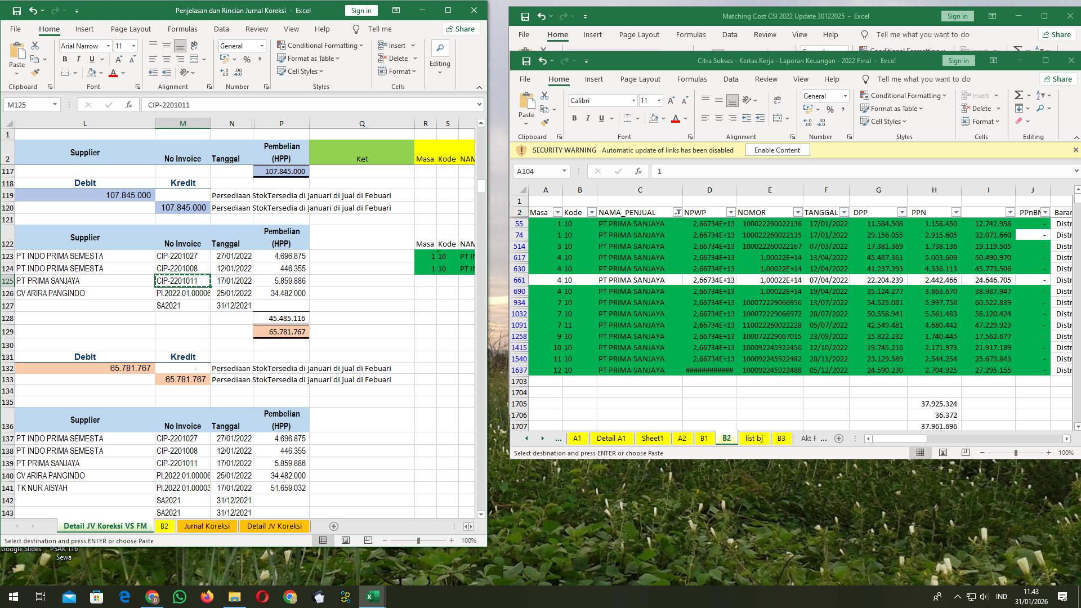Image resolution: width=1081 pixels, height=608 pixels.
Task: Click the Enable Content button
Action: [777, 150]
